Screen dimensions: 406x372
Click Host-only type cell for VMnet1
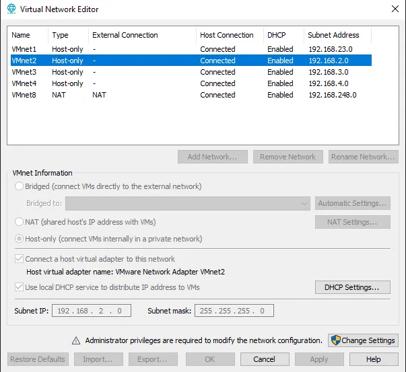67,49
